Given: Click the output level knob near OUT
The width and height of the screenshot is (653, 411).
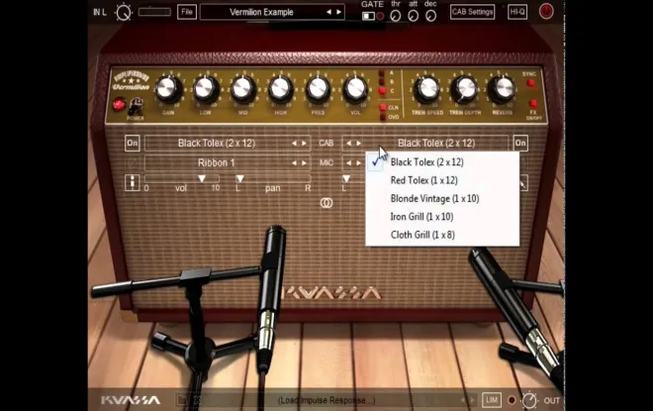Looking at the screenshot, I should [529, 400].
